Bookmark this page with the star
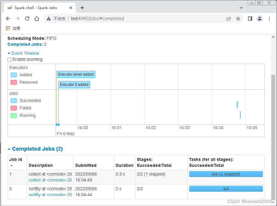The image size is (277, 206). click(238, 19)
